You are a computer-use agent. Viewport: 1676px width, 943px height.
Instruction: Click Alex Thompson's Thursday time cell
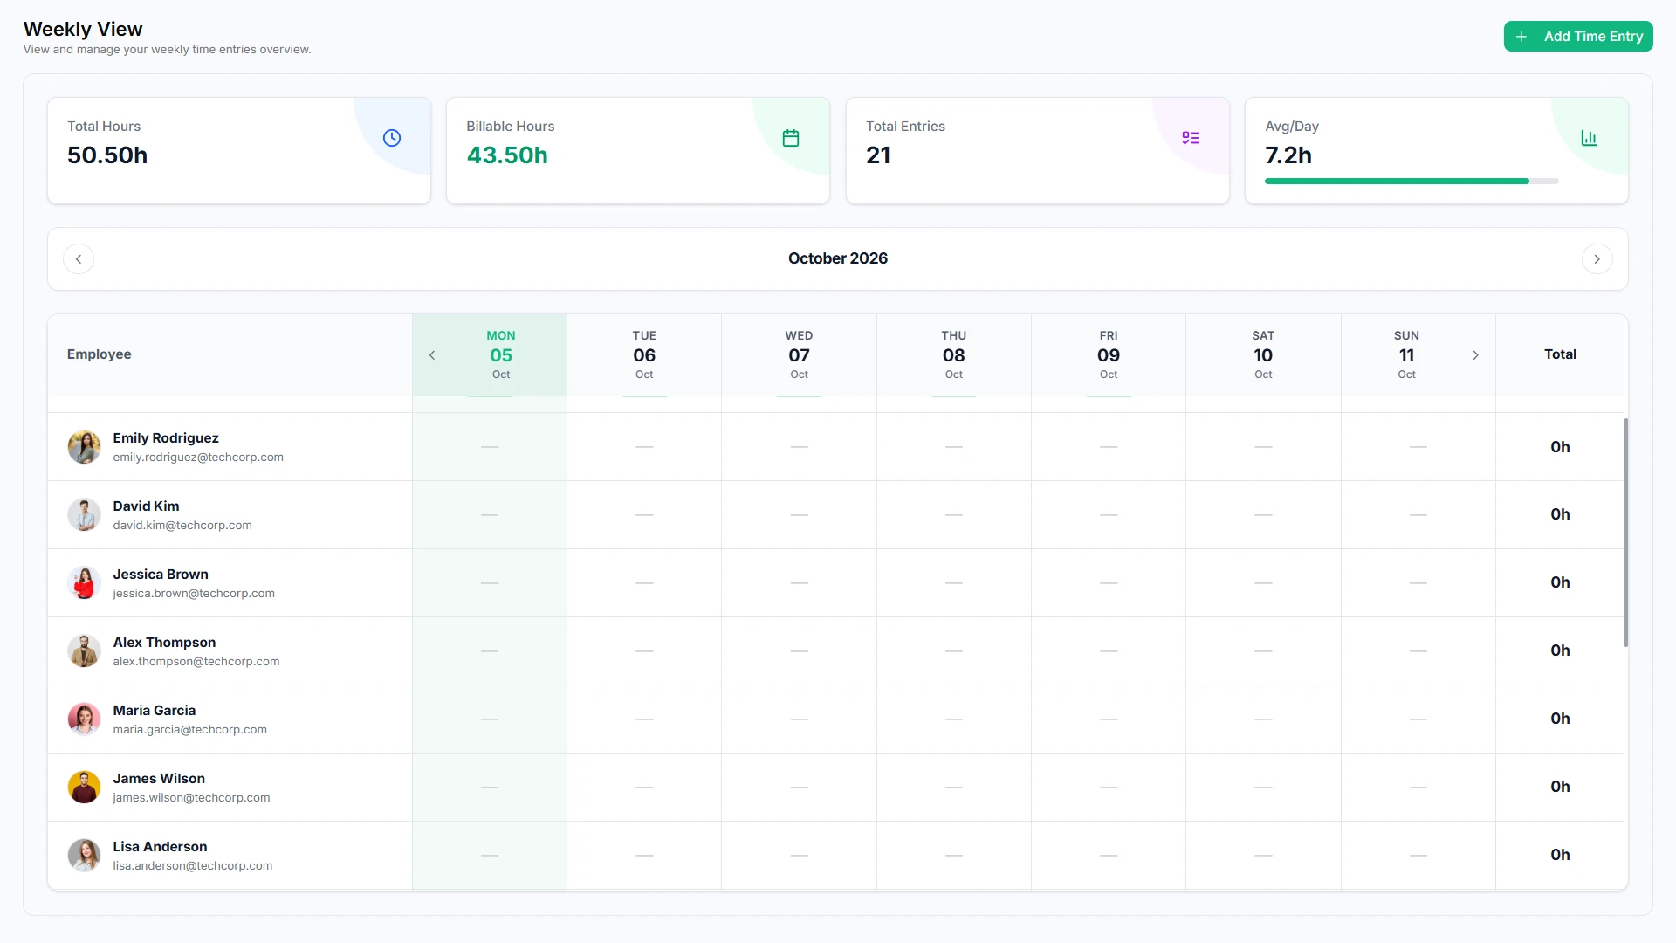953,651
